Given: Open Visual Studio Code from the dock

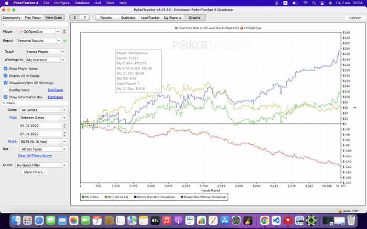Looking at the screenshot, I should tap(276, 220).
